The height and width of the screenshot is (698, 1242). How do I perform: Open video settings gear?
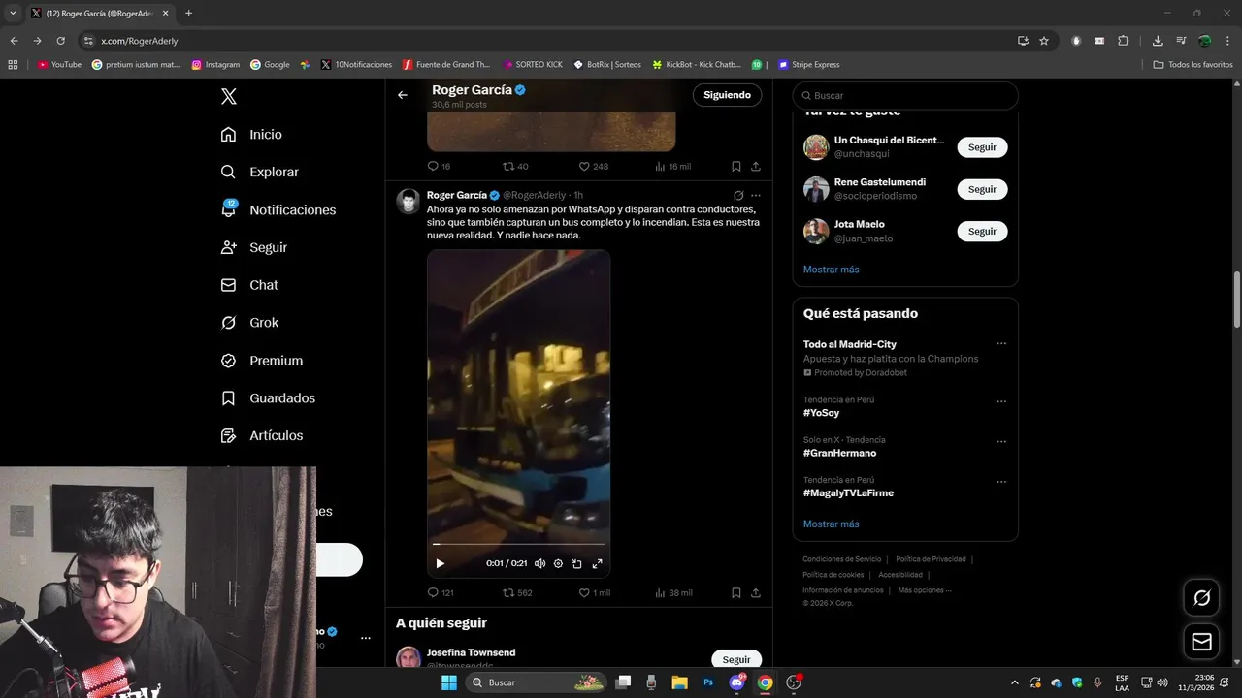(558, 563)
